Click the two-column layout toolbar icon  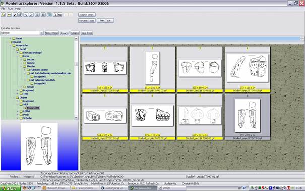pyautogui.click(x=37, y=15)
